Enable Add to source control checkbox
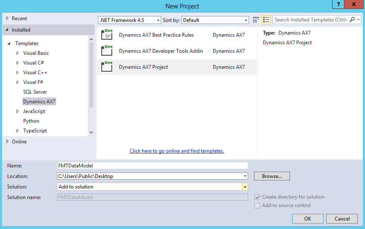 point(257,205)
